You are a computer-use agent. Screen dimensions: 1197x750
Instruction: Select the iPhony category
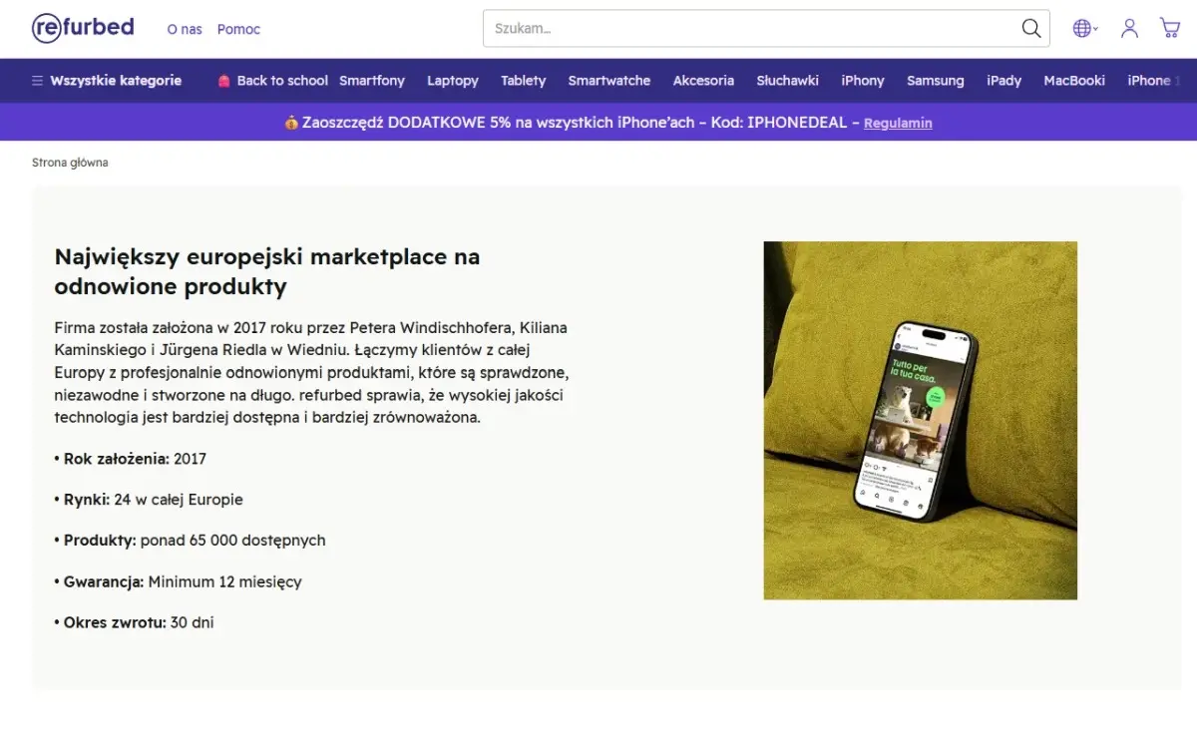863,81
